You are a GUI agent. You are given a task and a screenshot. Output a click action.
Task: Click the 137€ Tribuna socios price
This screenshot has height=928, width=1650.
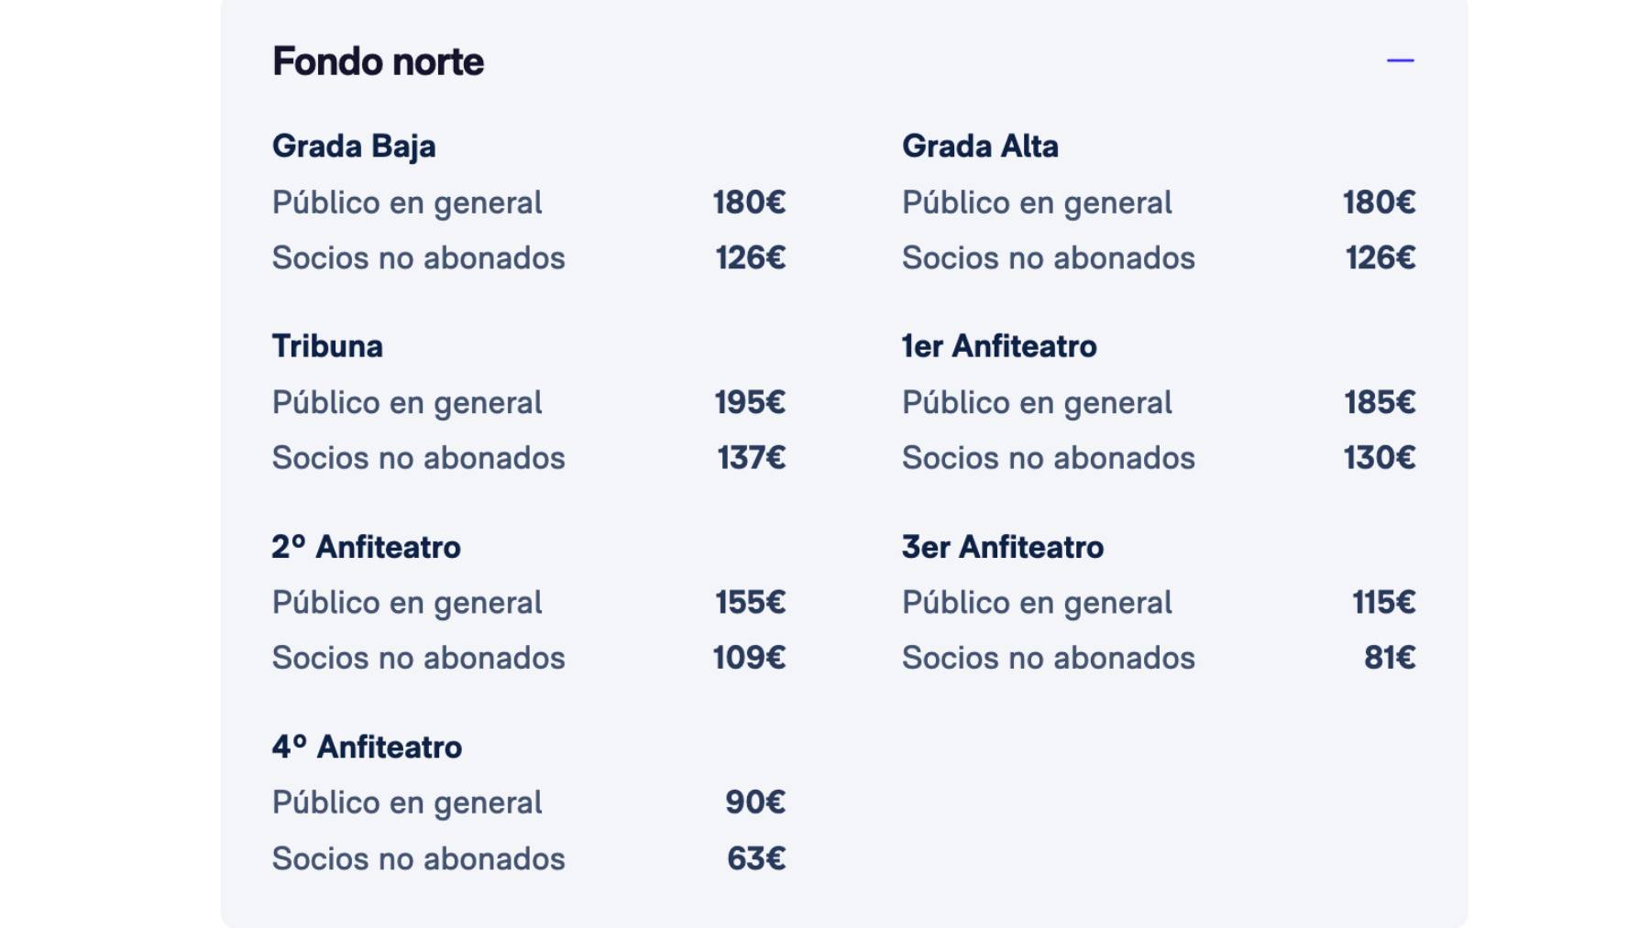coord(748,457)
